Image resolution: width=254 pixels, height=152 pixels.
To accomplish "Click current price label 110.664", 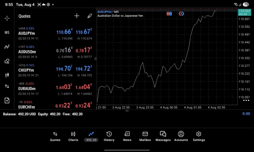I will (244, 12).
